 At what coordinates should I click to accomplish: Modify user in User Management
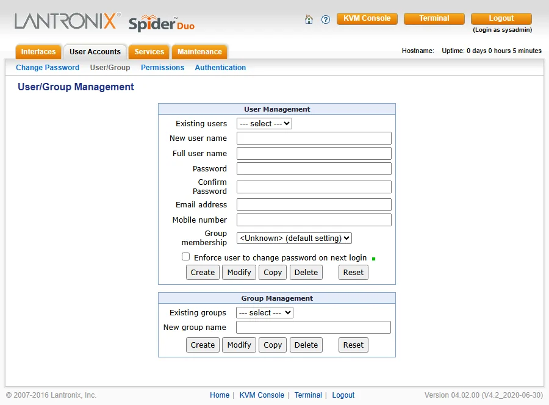point(239,272)
